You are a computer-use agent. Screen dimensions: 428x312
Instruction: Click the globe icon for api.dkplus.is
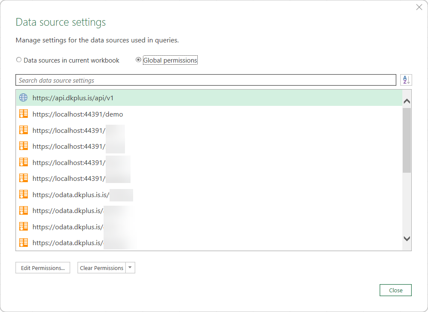(24, 98)
